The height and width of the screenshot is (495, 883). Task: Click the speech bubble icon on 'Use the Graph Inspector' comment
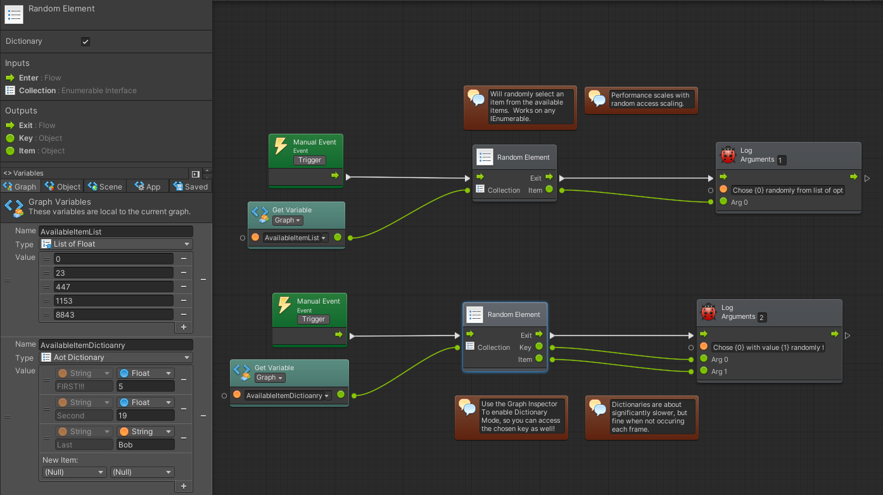click(x=467, y=407)
